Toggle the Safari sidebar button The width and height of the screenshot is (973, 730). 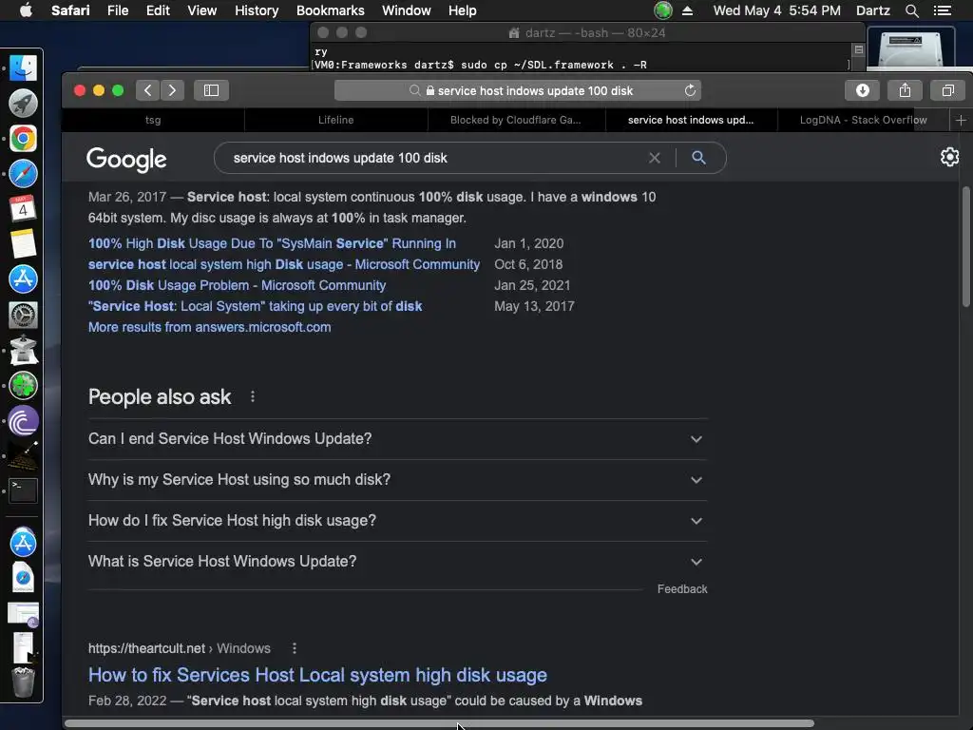tap(212, 90)
